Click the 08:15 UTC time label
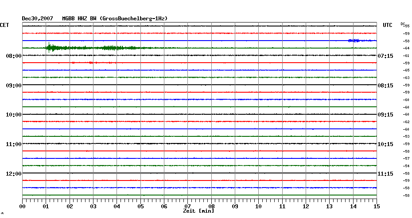 385,86
